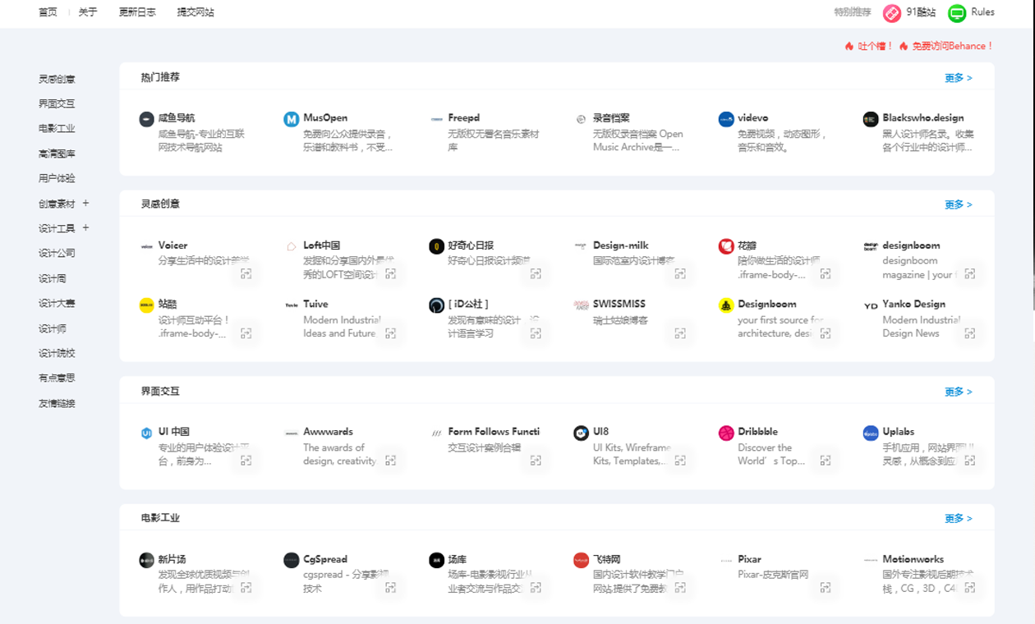Open the Motionworks site link
Image resolution: width=1035 pixels, height=624 pixels.
pos(913,559)
